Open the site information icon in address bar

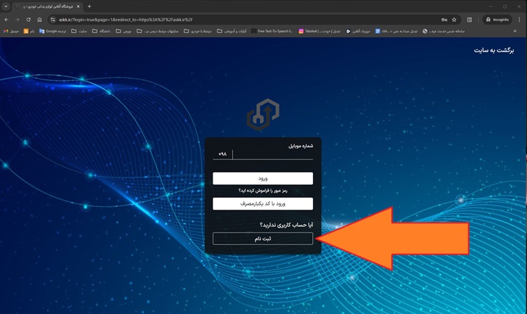point(52,19)
